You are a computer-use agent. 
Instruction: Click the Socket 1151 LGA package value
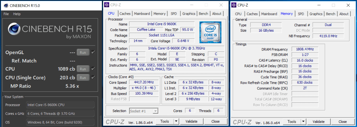pos(162,35)
